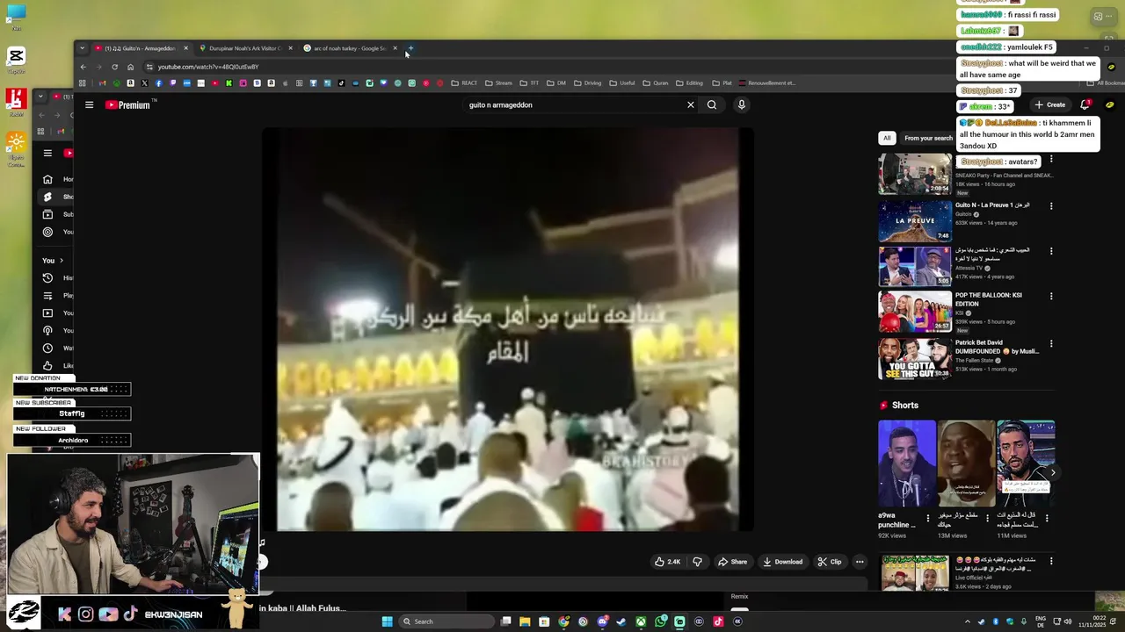Screen dimensions: 1125x632
Task: Go back in front browser window
Action: 83,67
